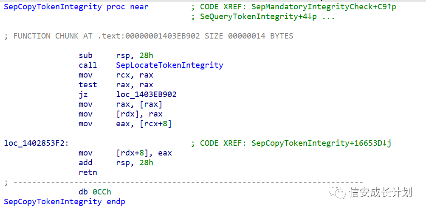Click the mov [rdx+8], eax instruction
426x211 pixels.
point(125,153)
